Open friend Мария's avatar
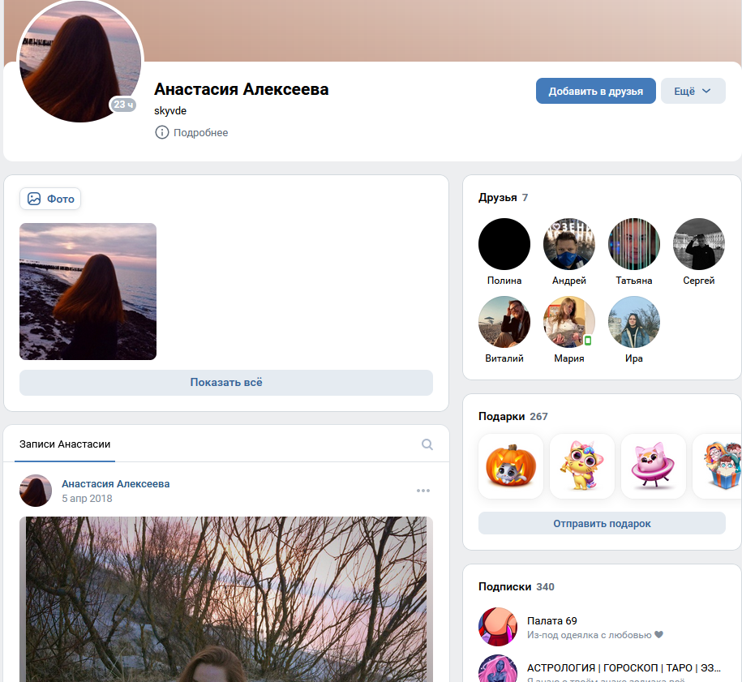The image size is (742, 682). (569, 322)
